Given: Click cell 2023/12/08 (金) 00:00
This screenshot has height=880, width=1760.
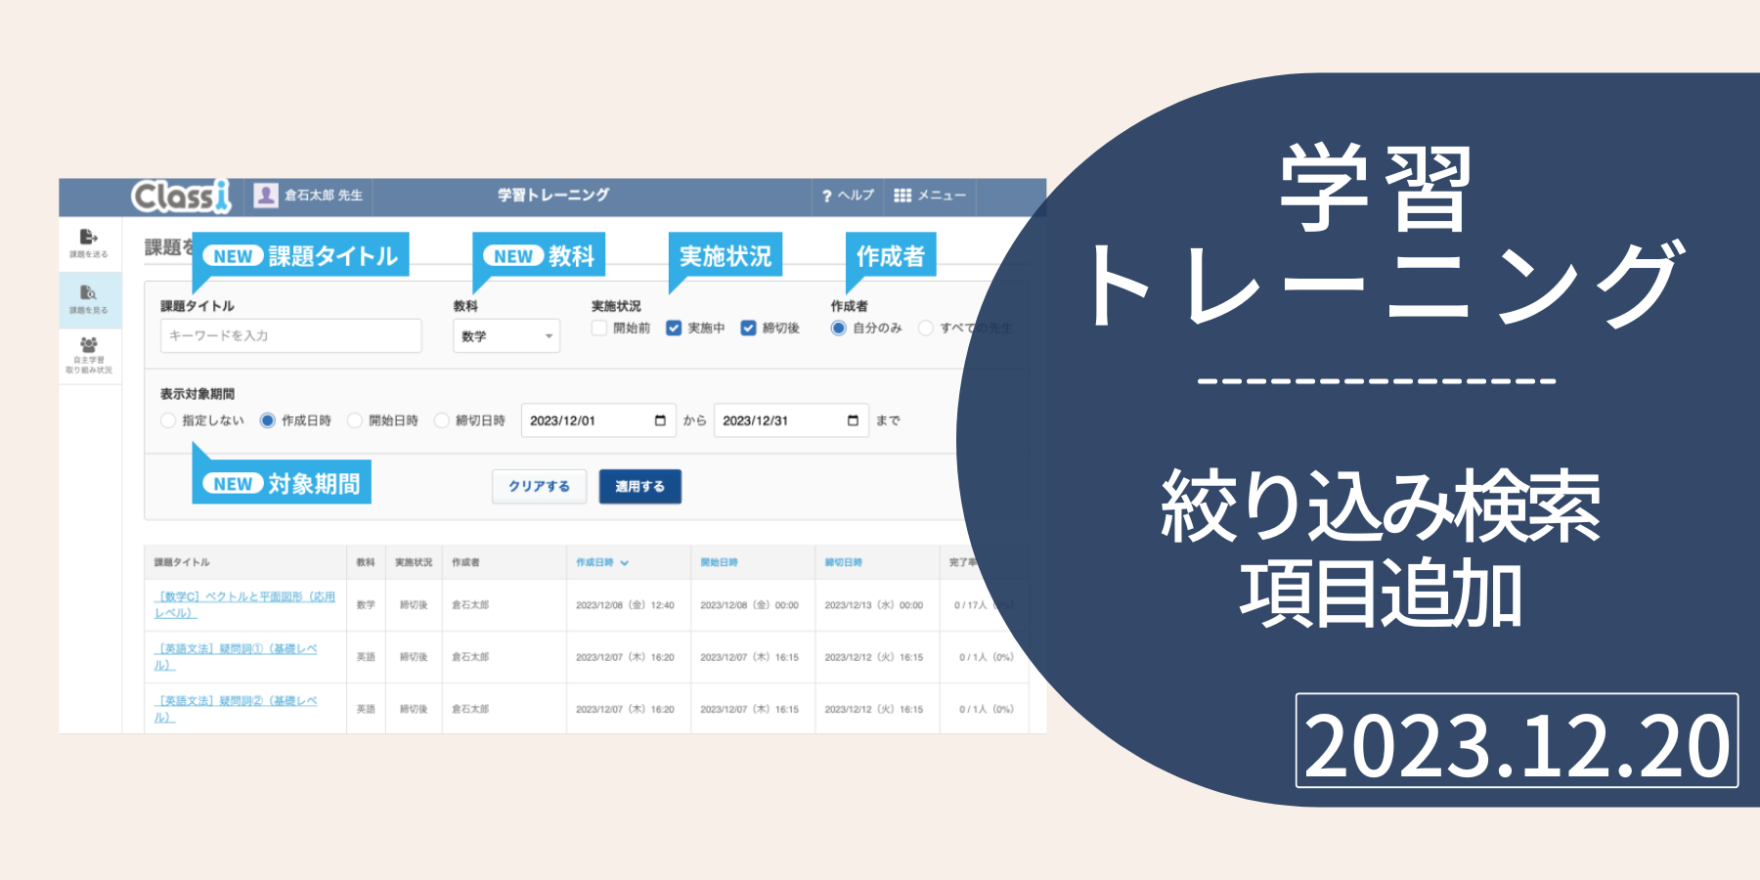Looking at the screenshot, I should 749,605.
